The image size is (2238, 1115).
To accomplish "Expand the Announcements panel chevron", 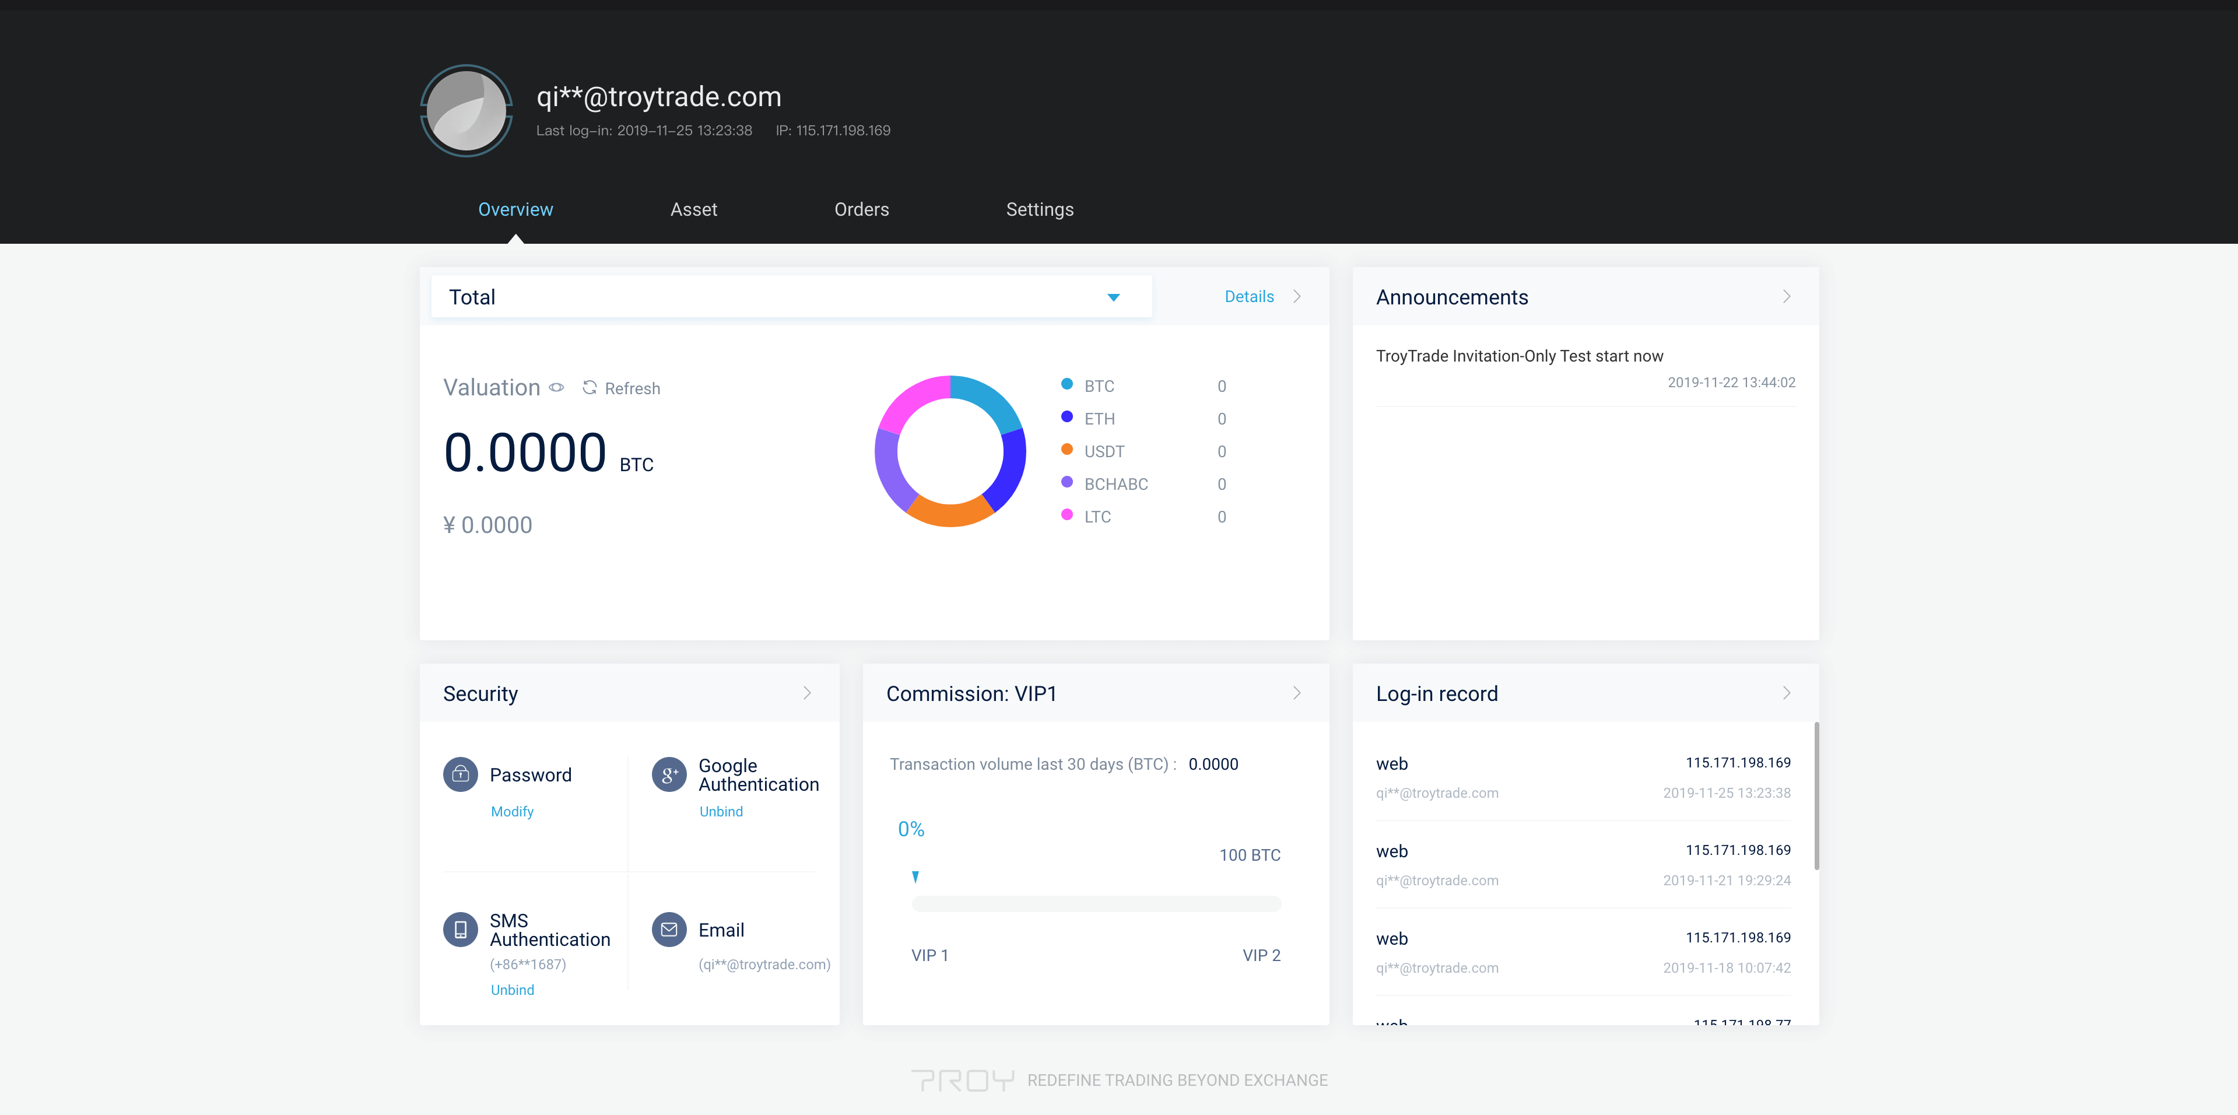I will tap(1786, 296).
